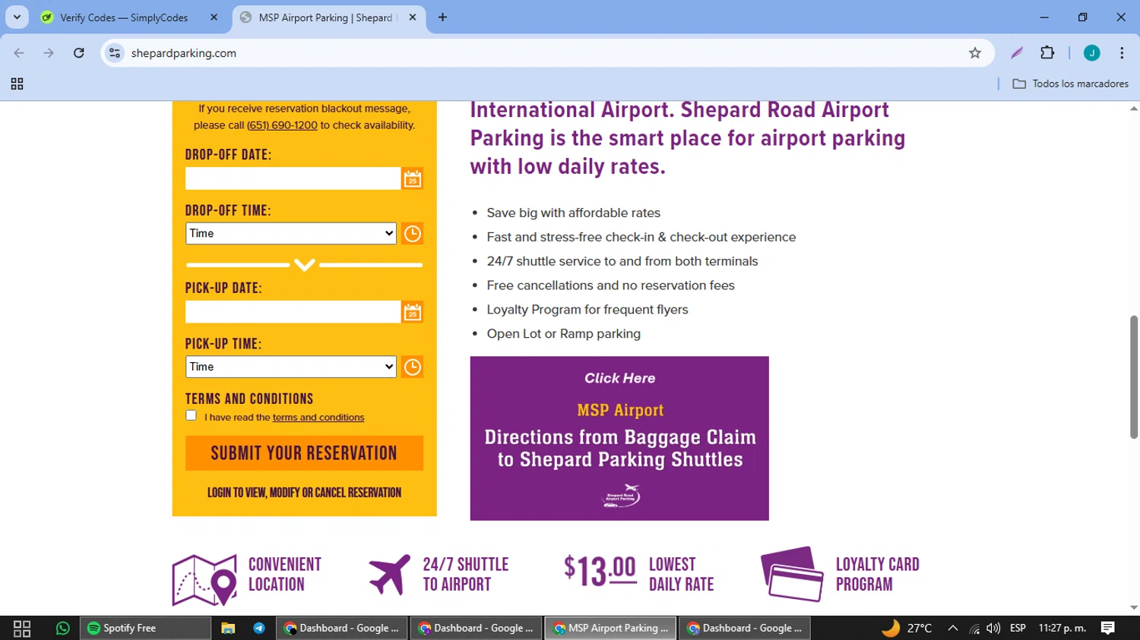Check the terms and conditions checkbox
Viewport: 1140px width, 640px height.
191,415
